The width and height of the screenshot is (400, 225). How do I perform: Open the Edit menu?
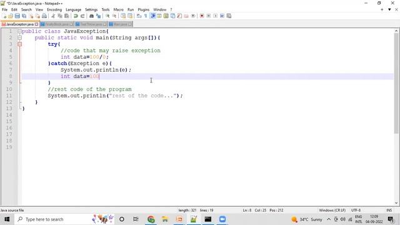(x=14, y=9)
